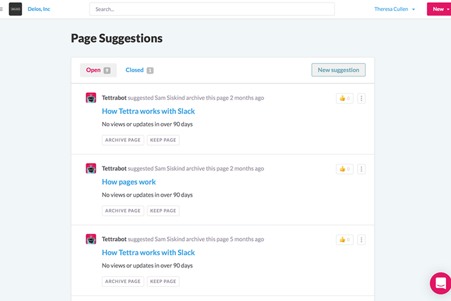Open three-dot menu on first suggestion

coord(361,99)
